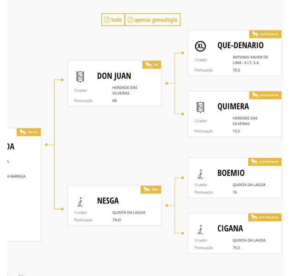Open the NESGA horse name link
Image resolution: width=291 pixels, height=276 pixels.
click(108, 201)
